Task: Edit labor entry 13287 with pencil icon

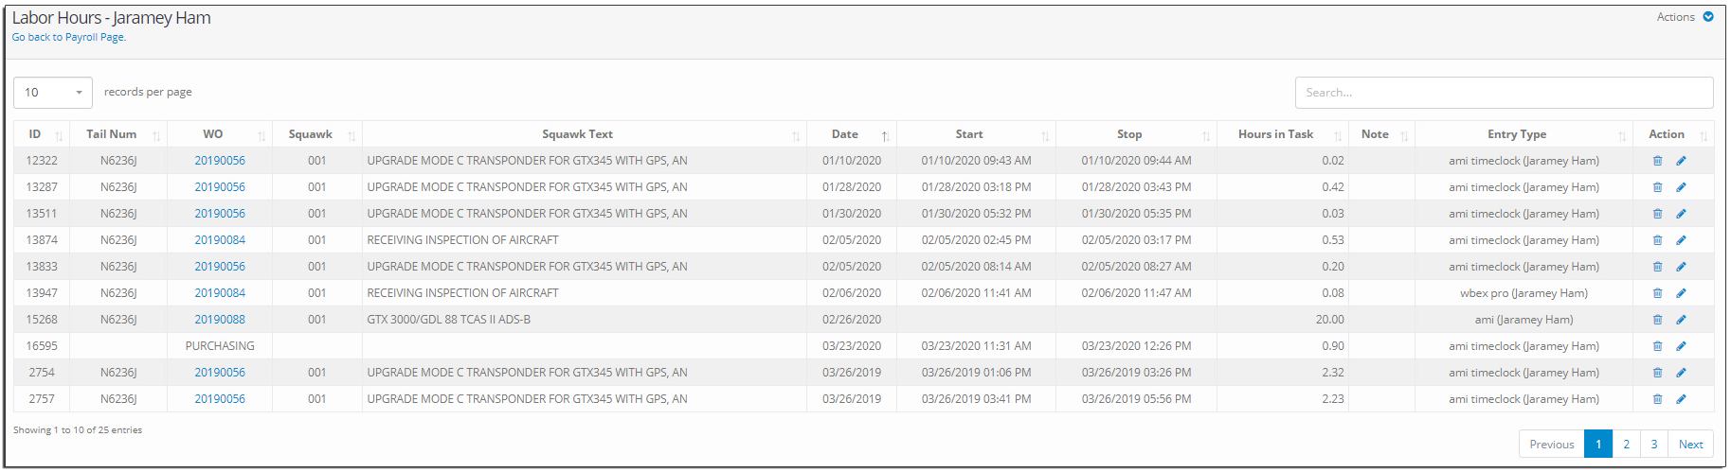Action: click(1681, 187)
